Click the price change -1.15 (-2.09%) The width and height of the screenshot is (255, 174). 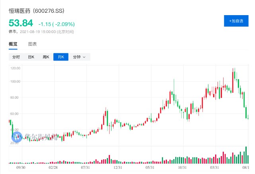(x=57, y=24)
